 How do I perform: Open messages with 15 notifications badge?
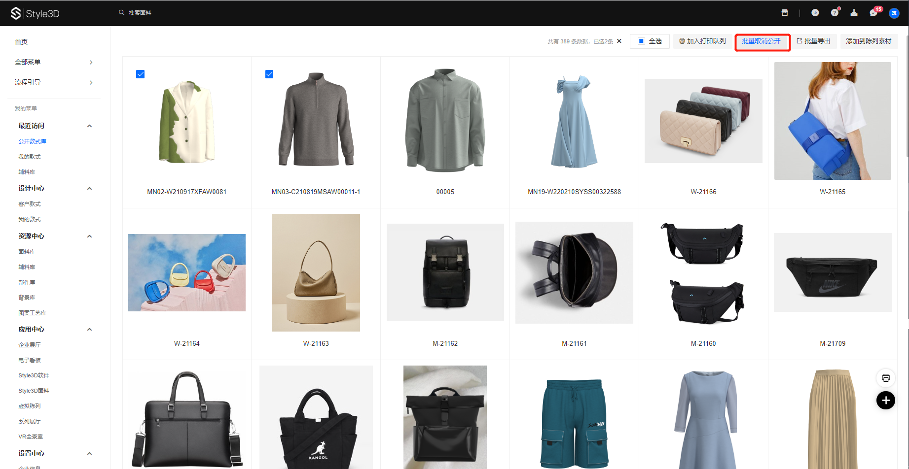(873, 13)
